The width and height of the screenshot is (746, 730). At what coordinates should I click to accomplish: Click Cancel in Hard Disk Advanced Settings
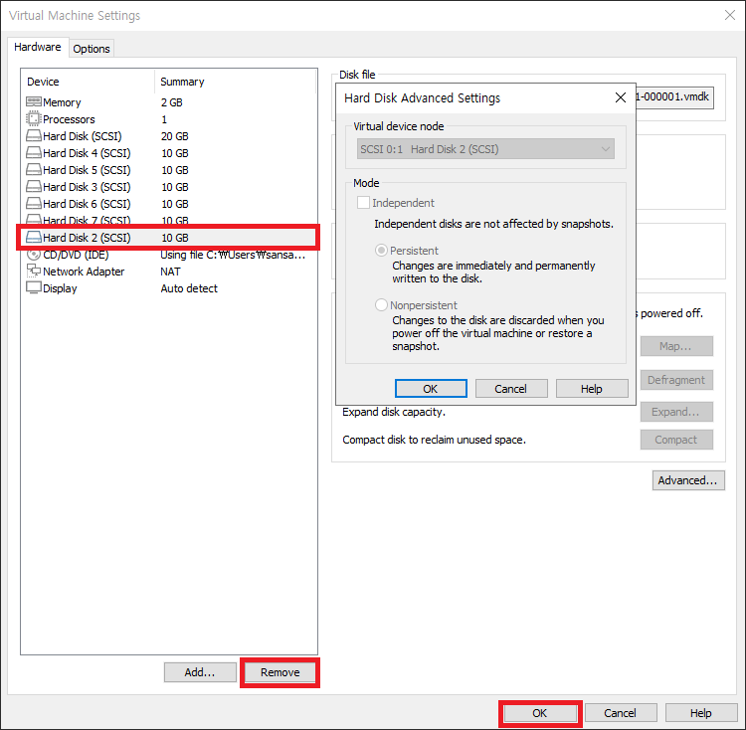[511, 389]
